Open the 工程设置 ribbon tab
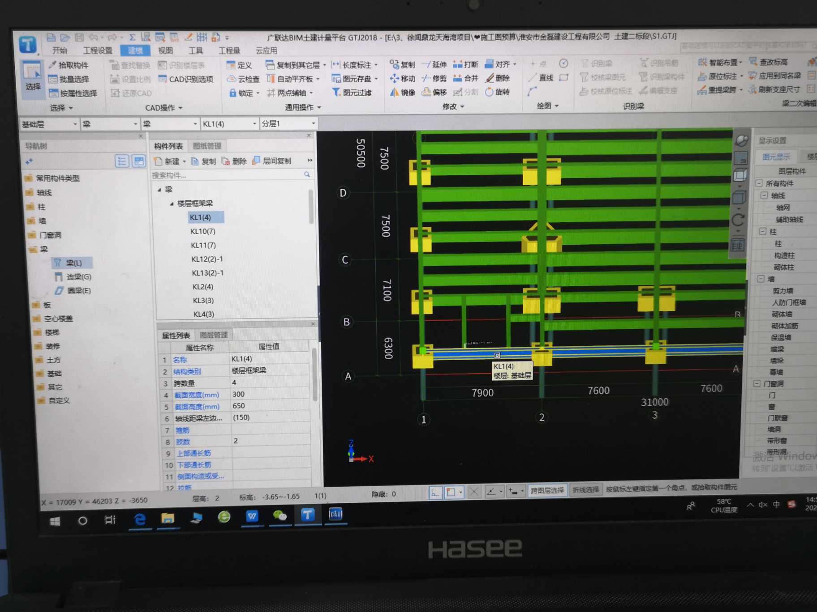Screen dimensions: 817x612 98,51
